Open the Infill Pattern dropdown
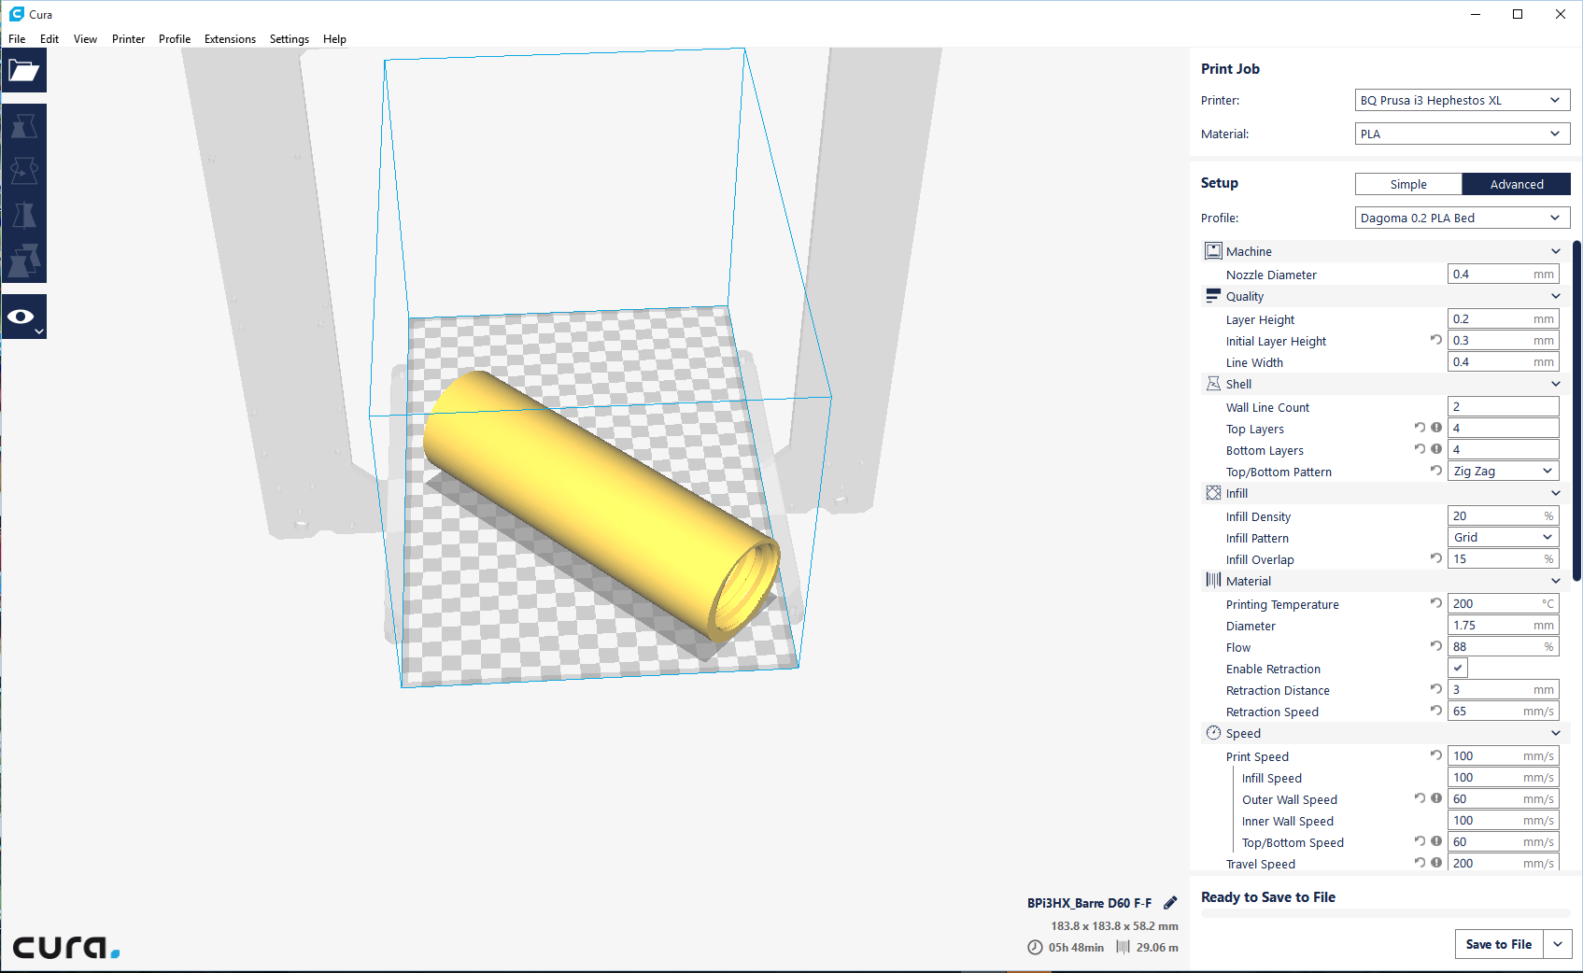The width and height of the screenshot is (1583, 973). 1504,538
